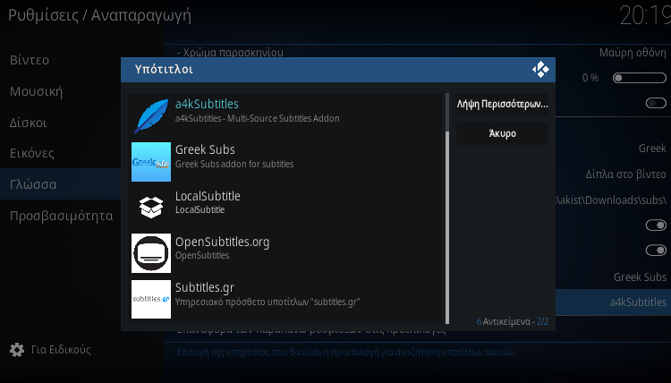The height and width of the screenshot is (383, 671).
Task: Click the OpenSubtitles.org logo thumbnail
Action: click(151, 253)
